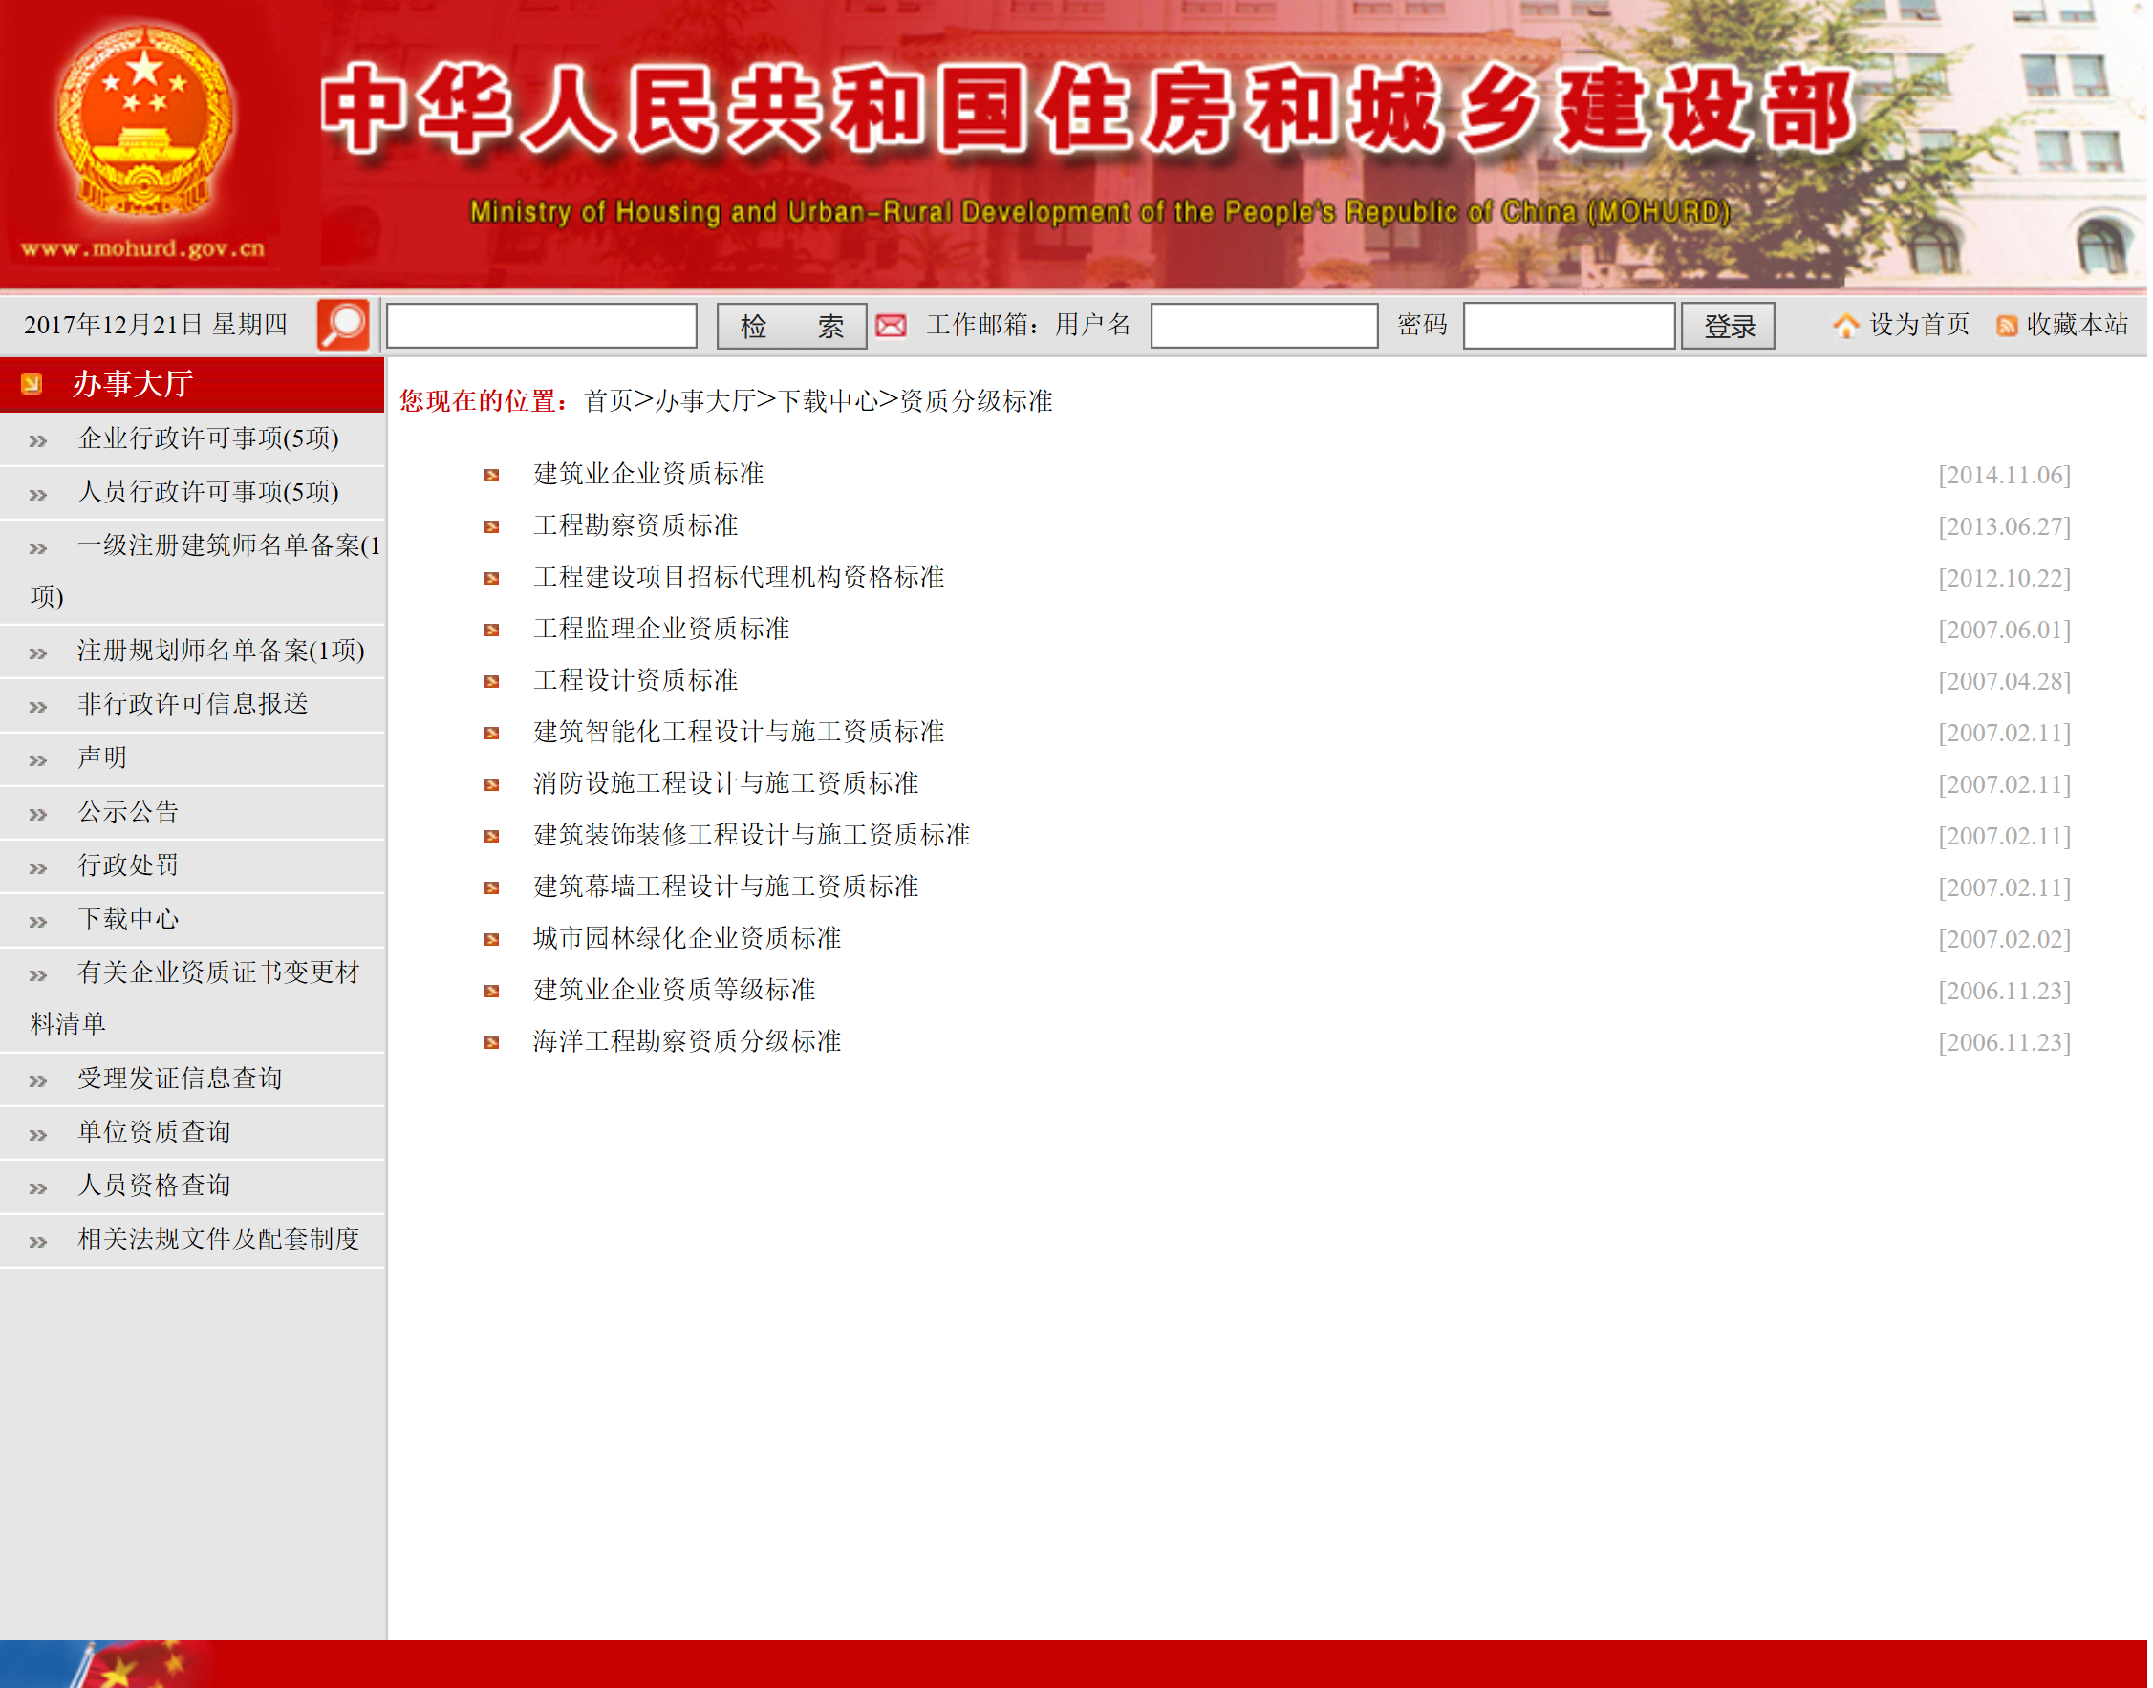Click the orange magnifier search icon
The height and width of the screenshot is (1688, 2153).
point(343,325)
